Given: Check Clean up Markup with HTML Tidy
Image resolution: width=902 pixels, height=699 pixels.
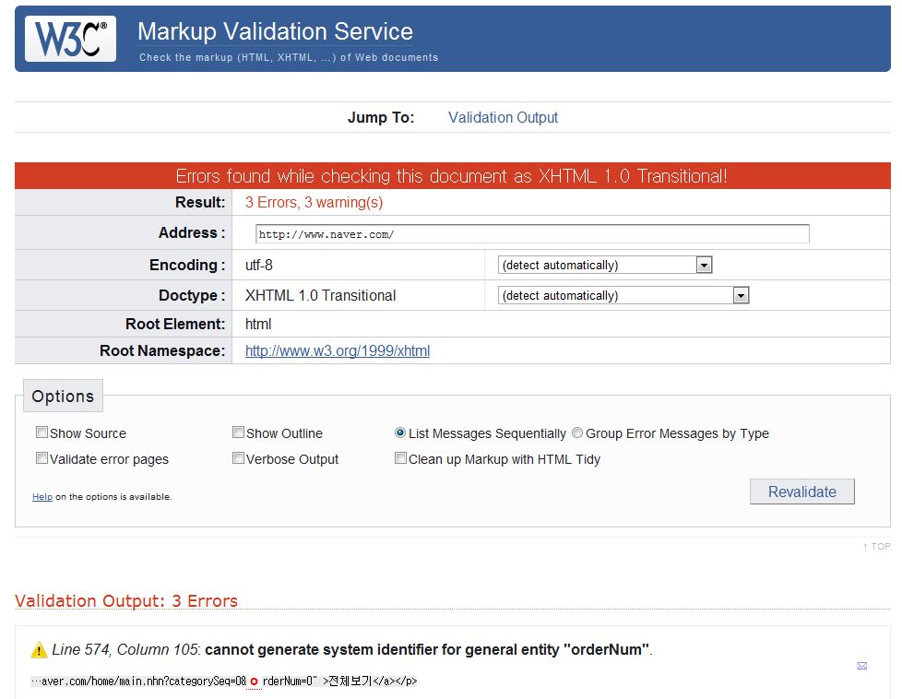Looking at the screenshot, I should (x=400, y=458).
